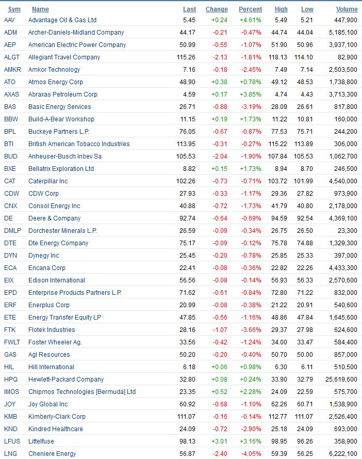
Task: Open Joy Global Inc name
Action: tap(48, 404)
